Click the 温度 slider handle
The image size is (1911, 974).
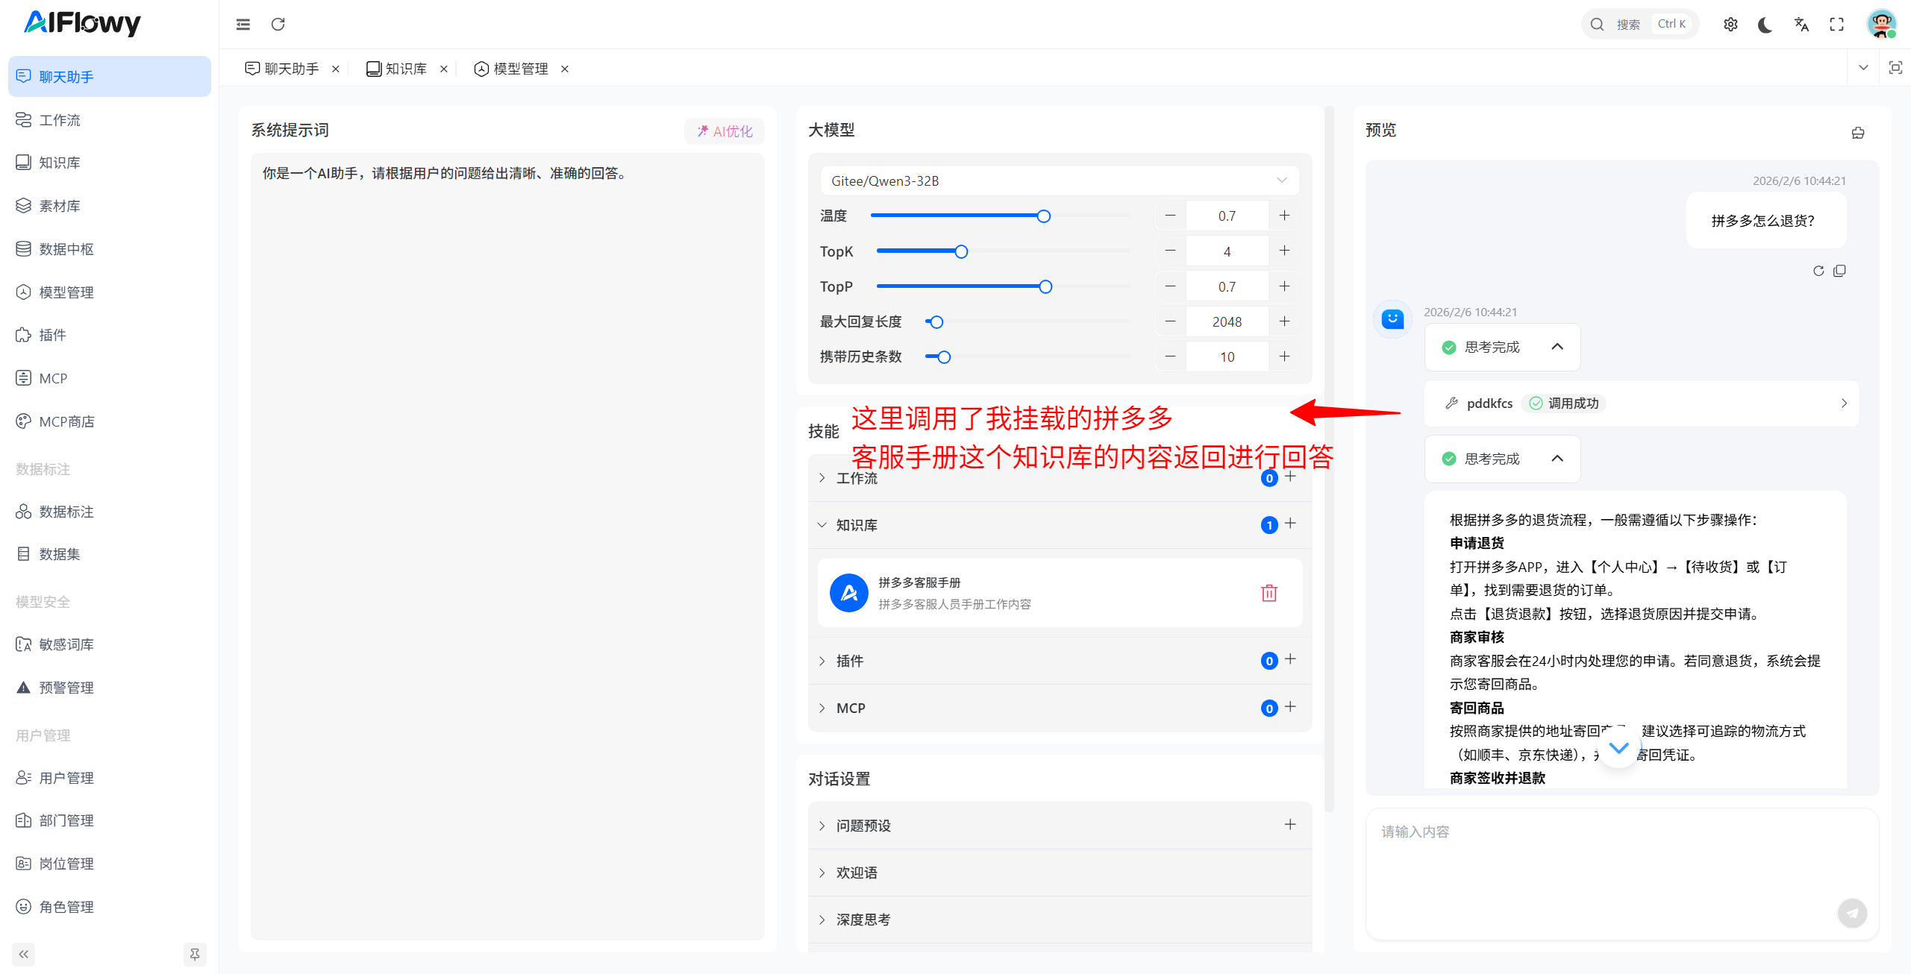(x=1044, y=216)
